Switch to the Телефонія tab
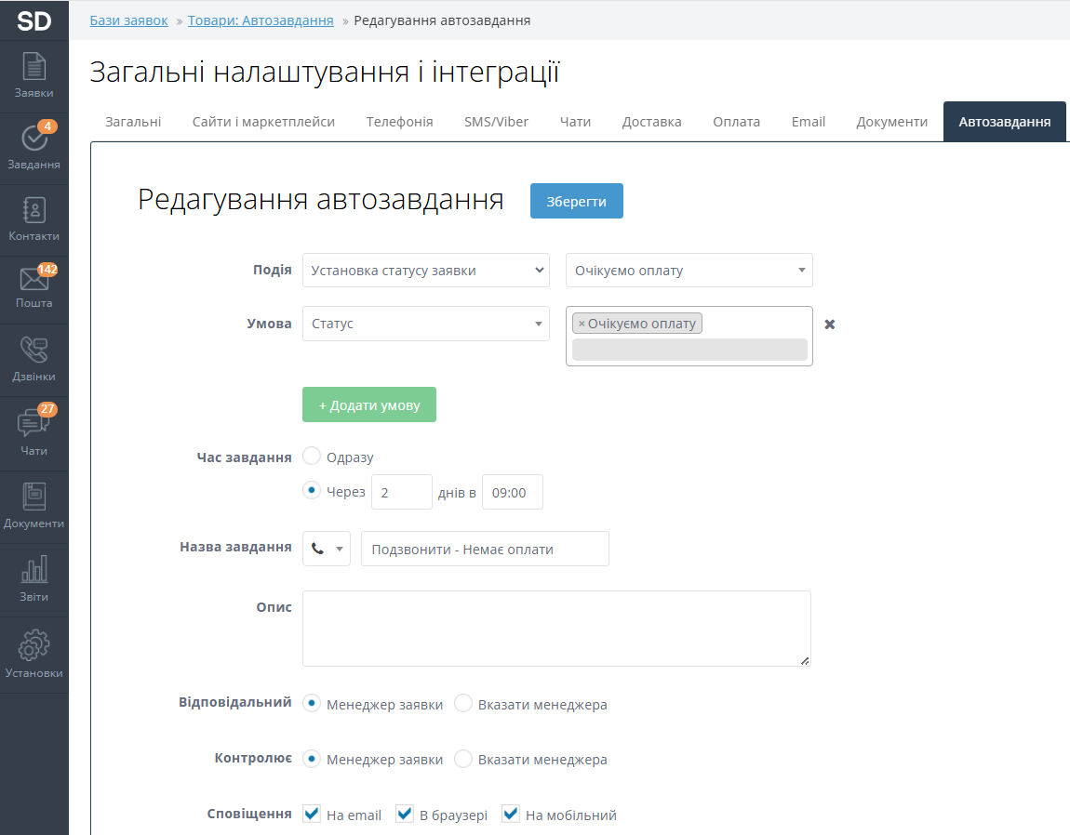 pos(399,122)
